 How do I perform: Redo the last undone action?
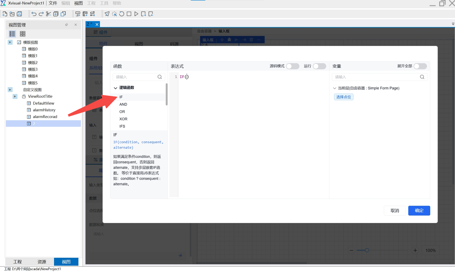point(41,14)
